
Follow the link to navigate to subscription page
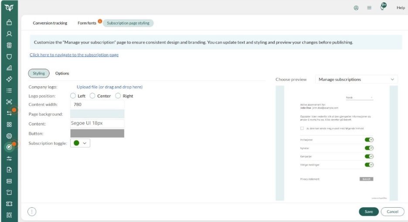tap(74, 55)
